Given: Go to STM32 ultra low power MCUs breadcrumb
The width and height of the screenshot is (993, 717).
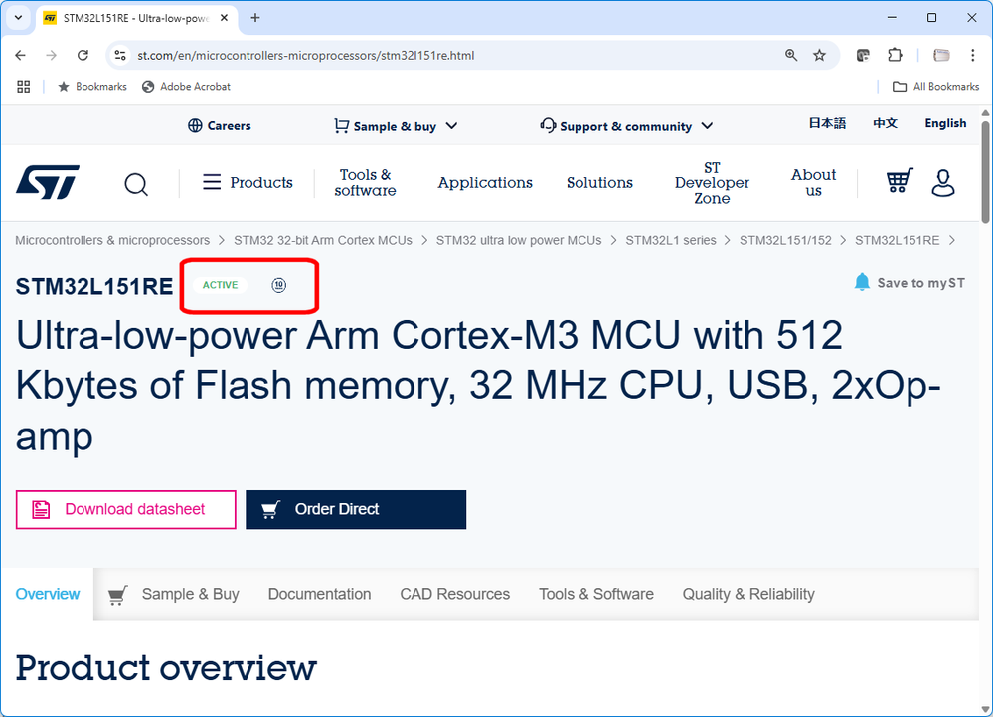Looking at the screenshot, I should click(519, 241).
